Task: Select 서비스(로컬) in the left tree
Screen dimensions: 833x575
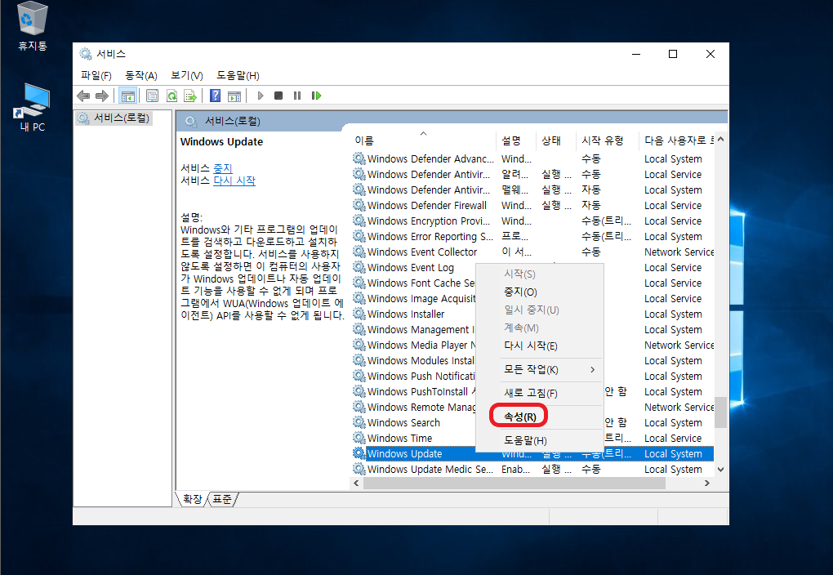Action: [114, 118]
